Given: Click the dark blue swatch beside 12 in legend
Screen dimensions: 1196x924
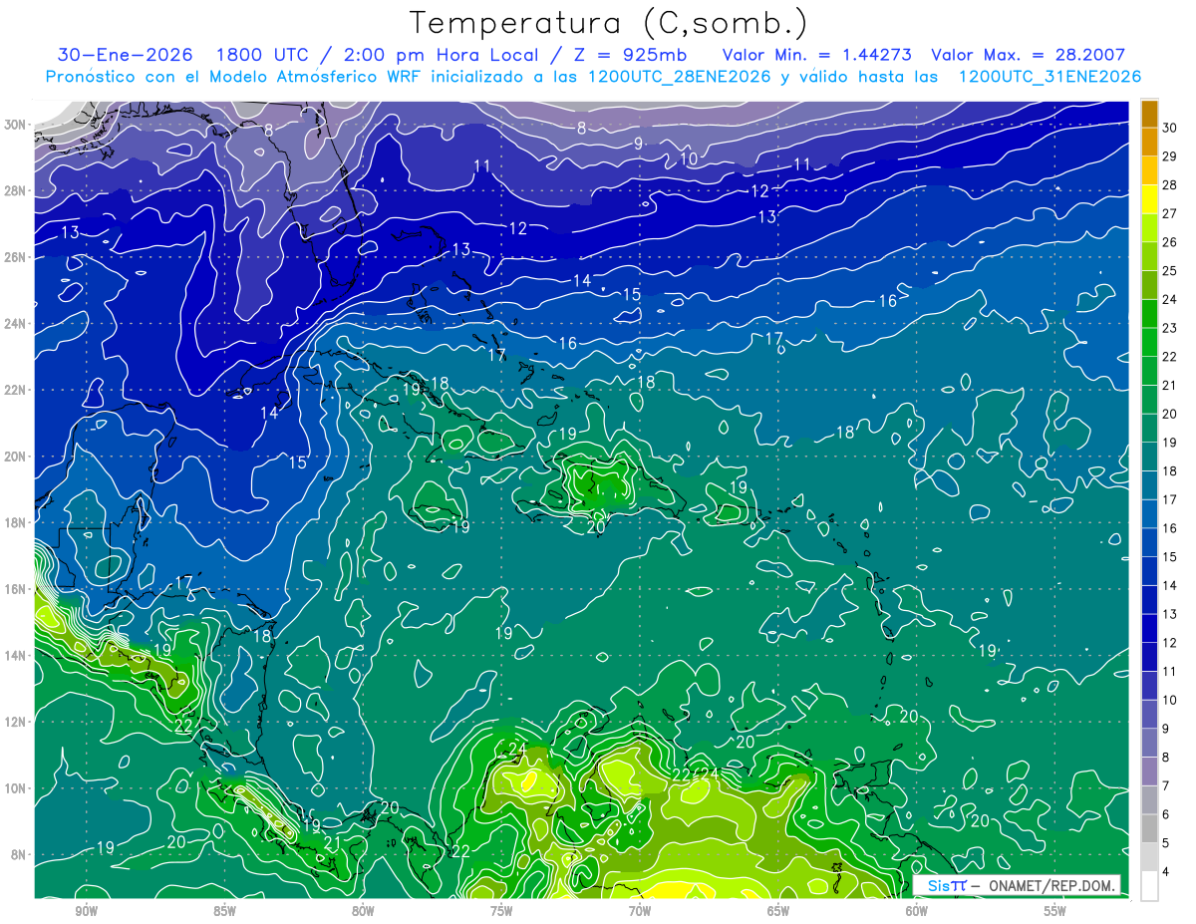Looking at the screenshot, I should [1149, 628].
